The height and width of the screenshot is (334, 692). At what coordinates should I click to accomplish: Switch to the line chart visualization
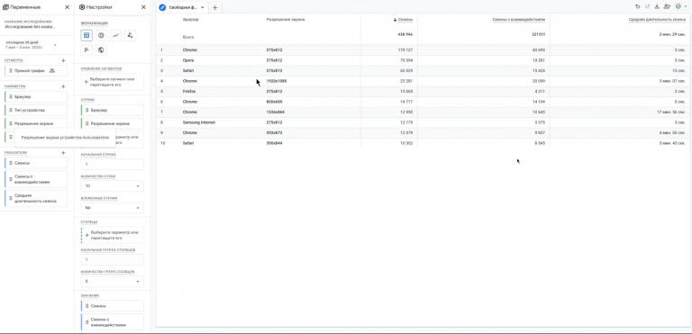tap(115, 35)
